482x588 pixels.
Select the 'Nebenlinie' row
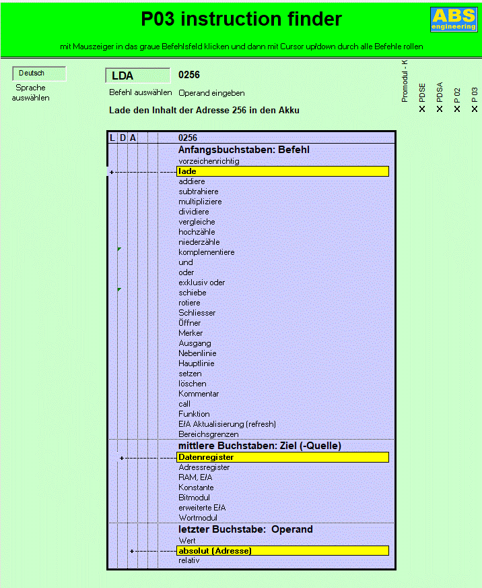pyautogui.click(x=197, y=353)
